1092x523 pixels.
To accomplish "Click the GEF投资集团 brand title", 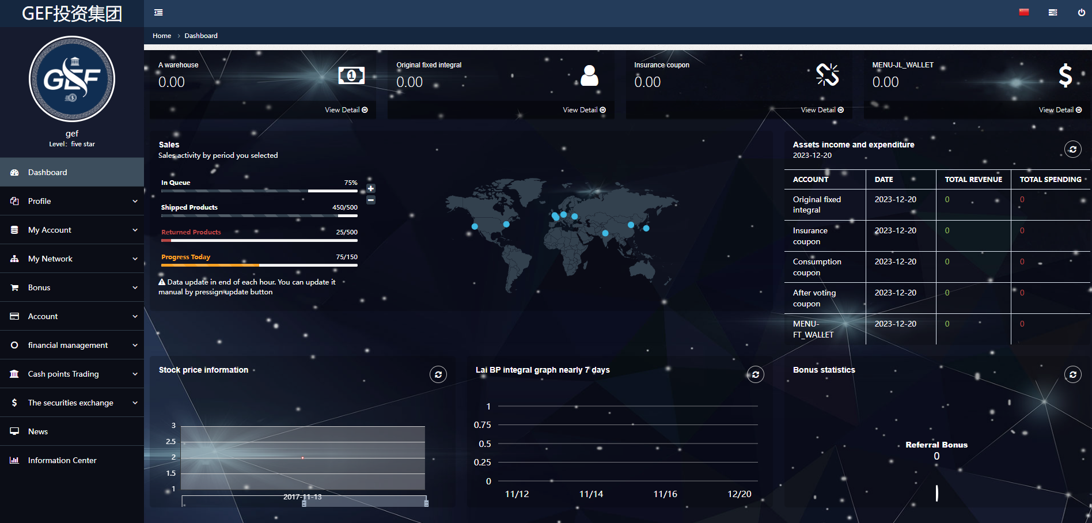I will click(x=72, y=13).
